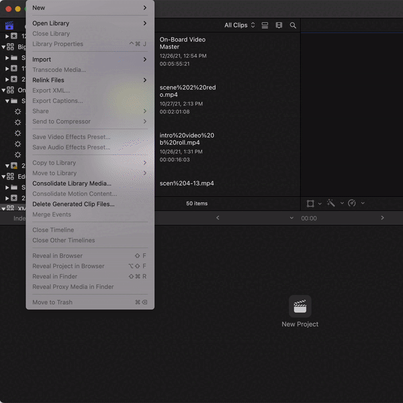Select the Big library grid icon

click(x=10, y=47)
